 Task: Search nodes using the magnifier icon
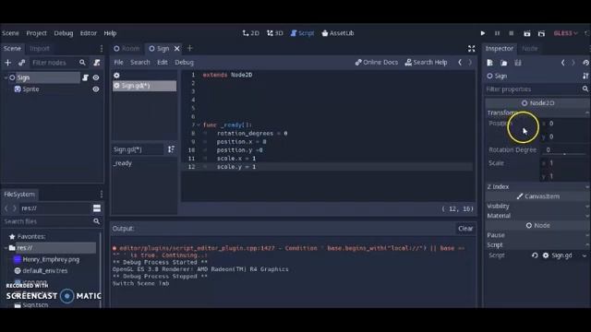click(82, 63)
